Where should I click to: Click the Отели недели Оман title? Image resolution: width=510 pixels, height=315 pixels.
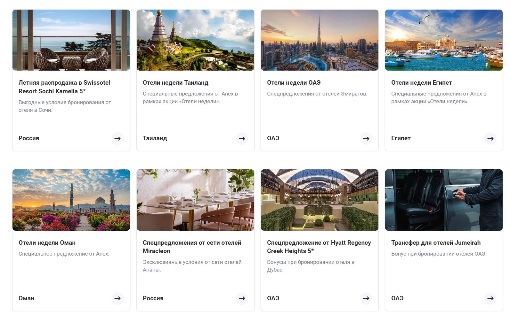(x=47, y=243)
